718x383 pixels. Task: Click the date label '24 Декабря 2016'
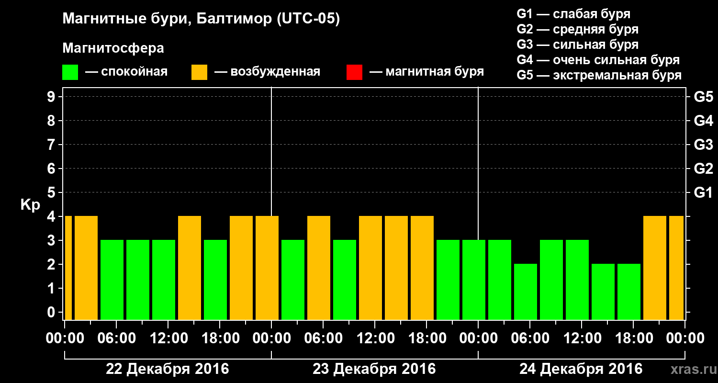581,369
